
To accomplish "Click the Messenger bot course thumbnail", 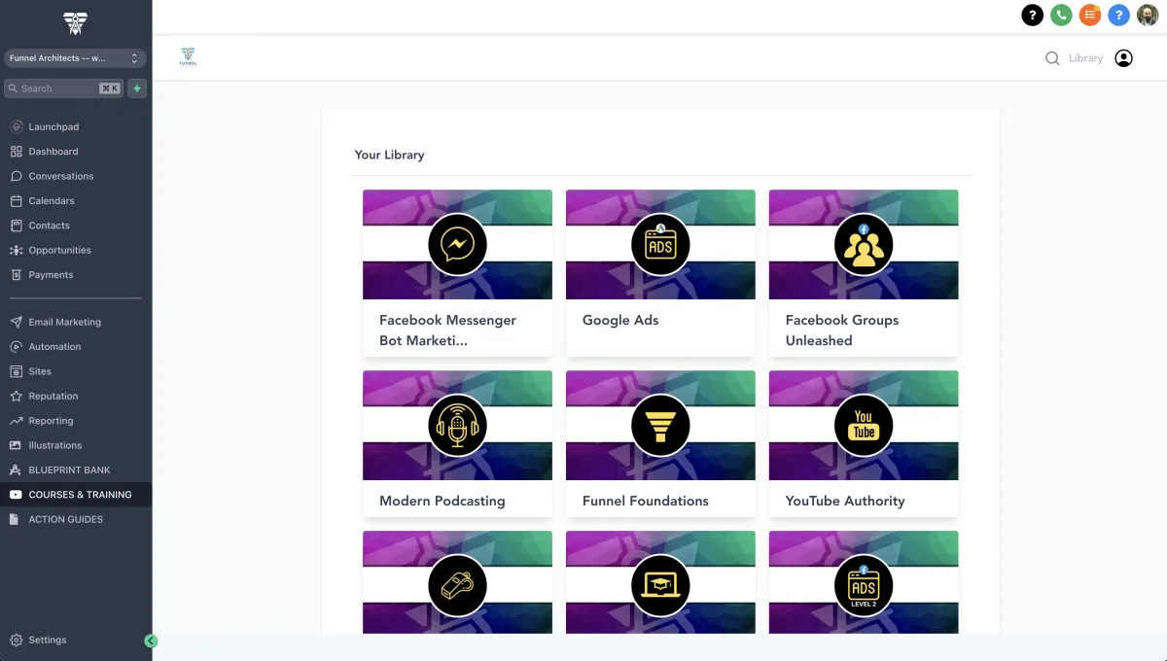I will [457, 244].
